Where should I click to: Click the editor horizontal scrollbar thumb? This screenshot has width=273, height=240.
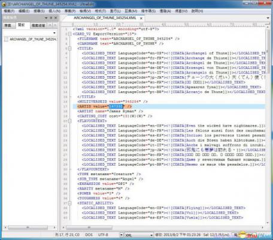point(89,227)
